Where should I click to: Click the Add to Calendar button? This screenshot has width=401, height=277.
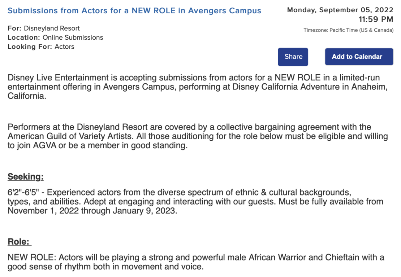pyautogui.click(x=359, y=57)
